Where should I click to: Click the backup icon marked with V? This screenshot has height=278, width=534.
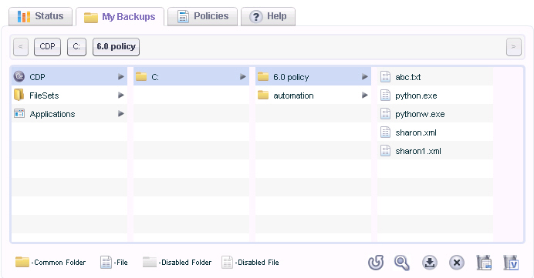click(511, 263)
